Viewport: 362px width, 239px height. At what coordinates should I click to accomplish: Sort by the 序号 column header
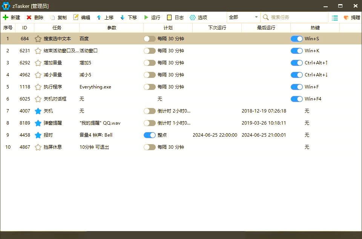tap(8, 28)
